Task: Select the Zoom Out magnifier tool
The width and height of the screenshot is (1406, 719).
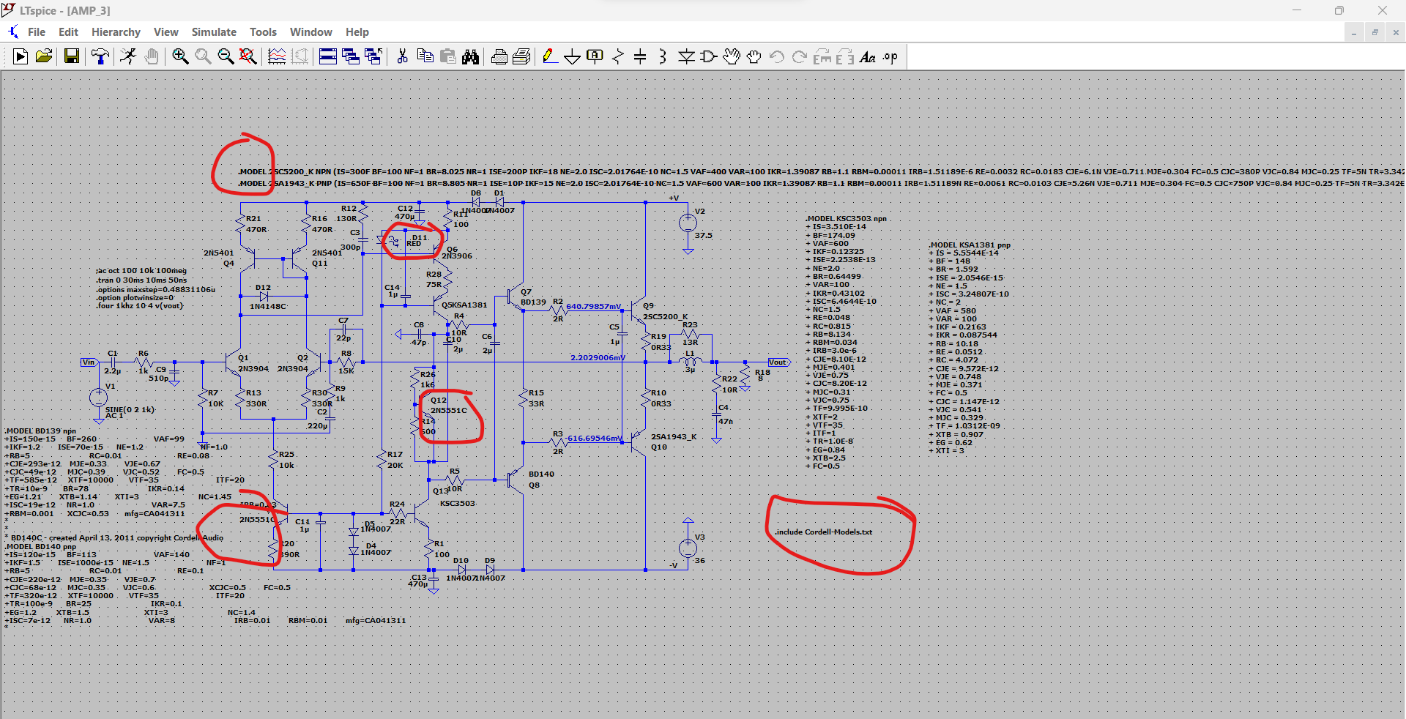Action: coord(226,56)
